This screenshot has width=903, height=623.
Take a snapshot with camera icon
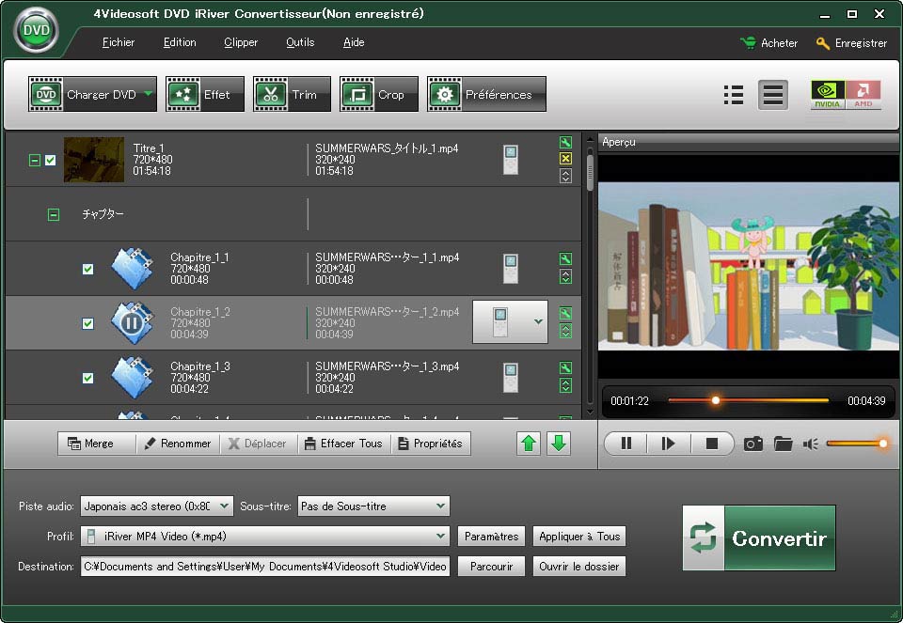coord(752,444)
